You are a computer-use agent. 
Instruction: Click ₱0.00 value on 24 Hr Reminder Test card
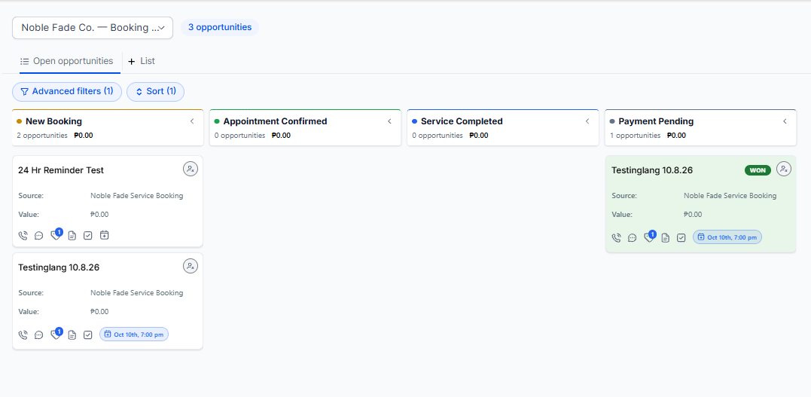point(99,214)
